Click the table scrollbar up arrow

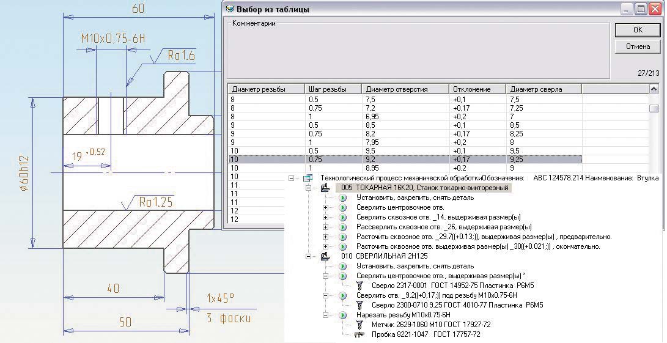coord(654,89)
